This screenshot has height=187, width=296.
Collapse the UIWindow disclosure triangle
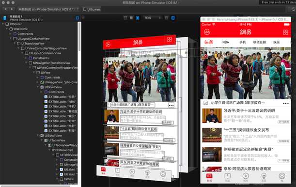click(x=7, y=29)
